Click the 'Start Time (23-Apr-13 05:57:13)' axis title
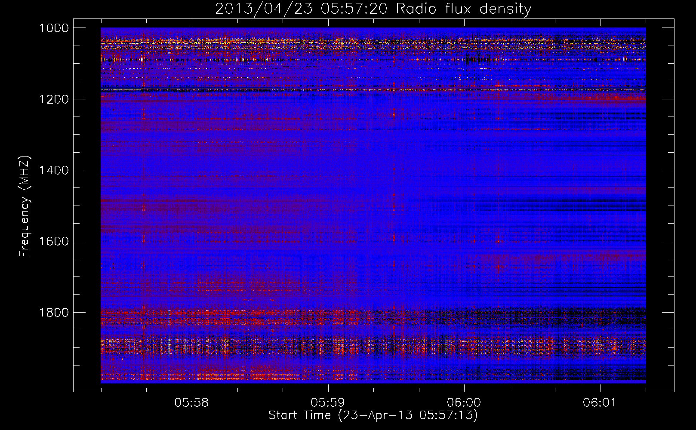 tap(373, 415)
